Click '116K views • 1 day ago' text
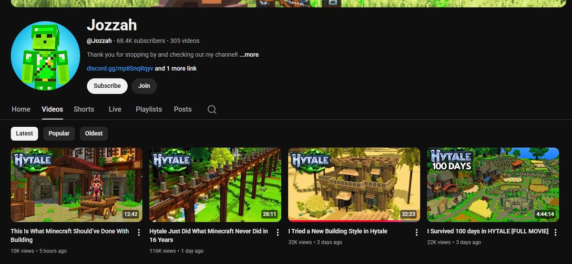This screenshot has width=572, height=264. point(176,251)
